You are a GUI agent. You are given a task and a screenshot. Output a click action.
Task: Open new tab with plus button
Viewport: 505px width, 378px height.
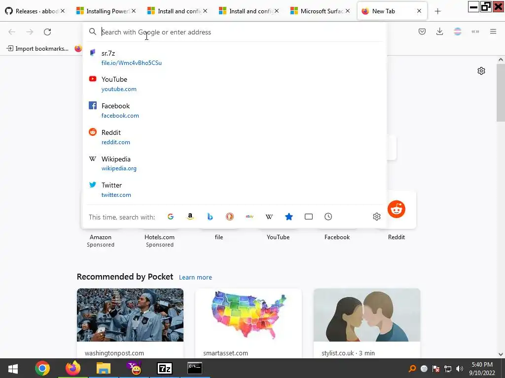tap(437, 11)
